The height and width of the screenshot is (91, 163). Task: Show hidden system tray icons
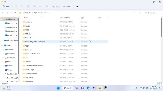[133, 88]
